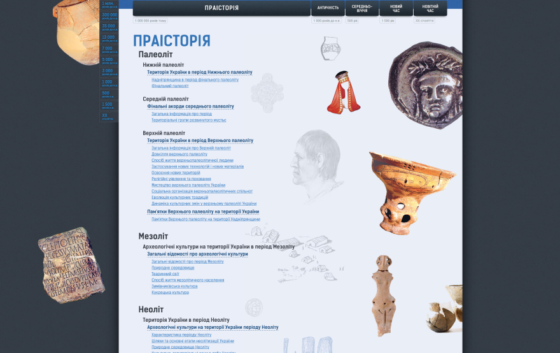The width and height of the screenshot is (560, 353).
Task: Switch to the Новітній час tab
Action: click(x=430, y=8)
